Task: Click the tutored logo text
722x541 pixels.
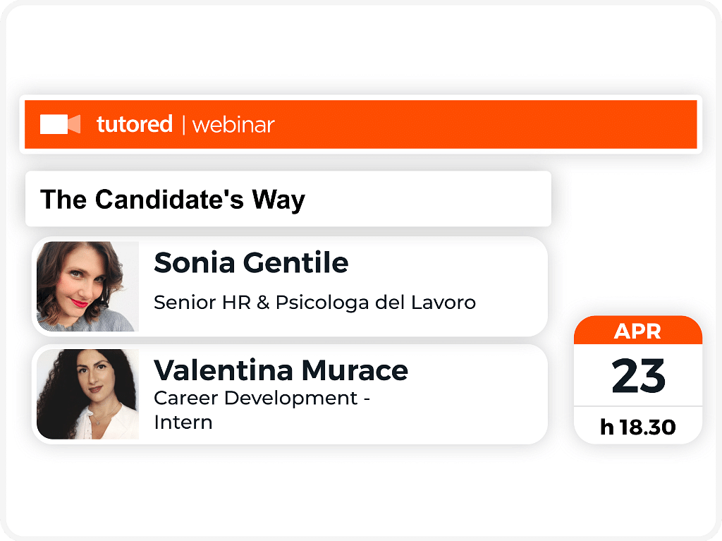Action: [135, 124]
